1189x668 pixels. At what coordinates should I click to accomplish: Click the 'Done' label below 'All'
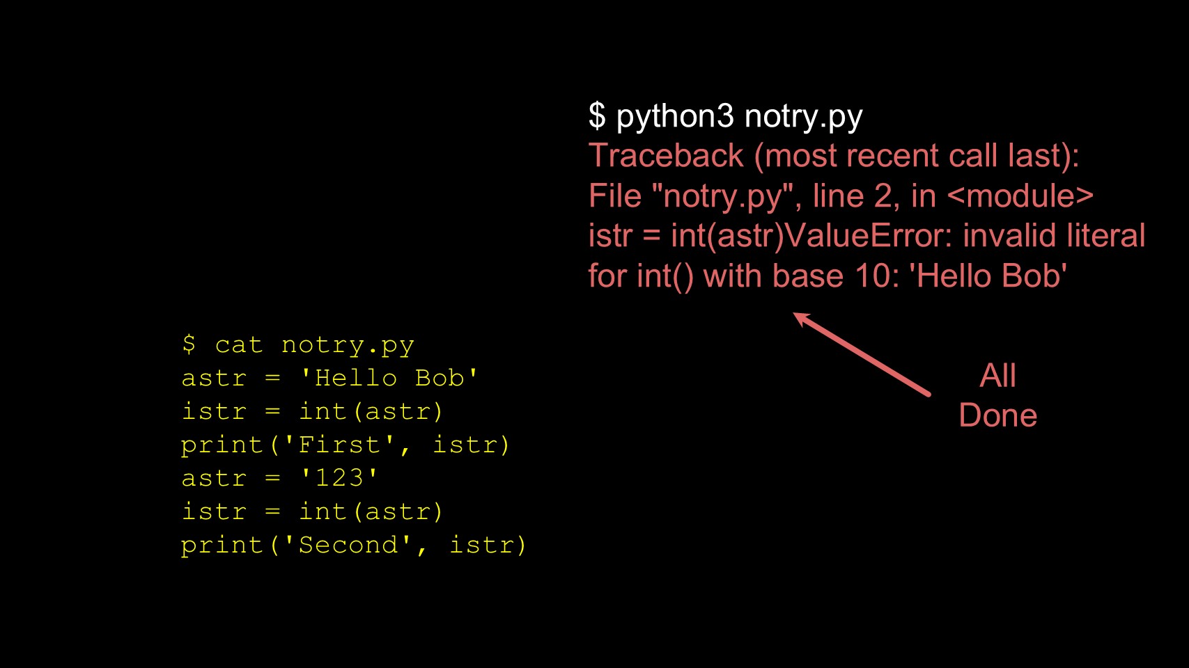[997, 416]
